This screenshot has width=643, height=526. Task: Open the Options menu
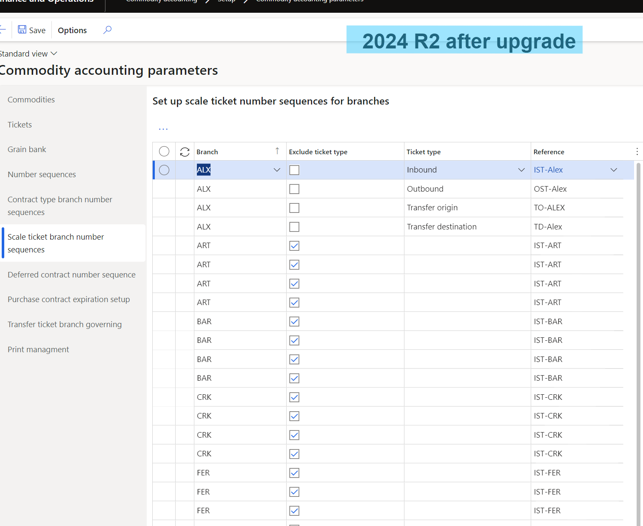coord(72,30)
